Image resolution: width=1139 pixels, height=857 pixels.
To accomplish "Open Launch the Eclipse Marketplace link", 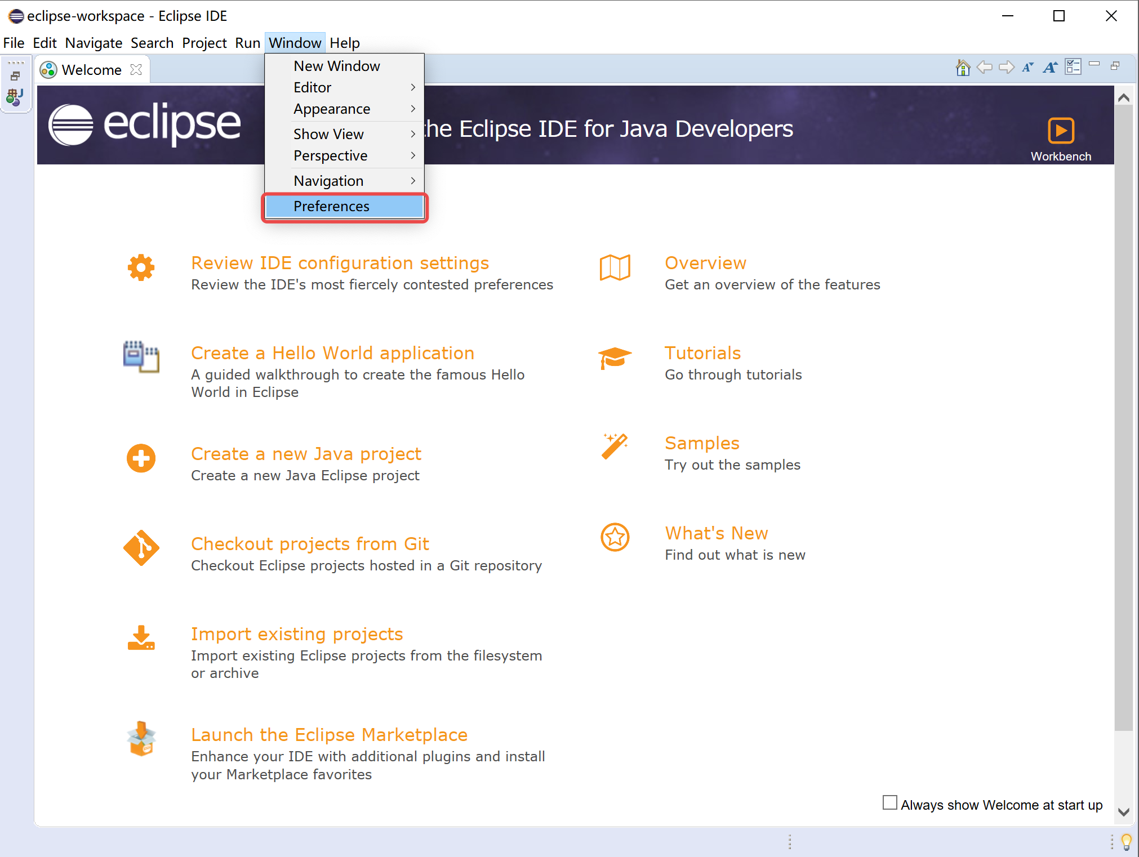I will pos(329,735).
